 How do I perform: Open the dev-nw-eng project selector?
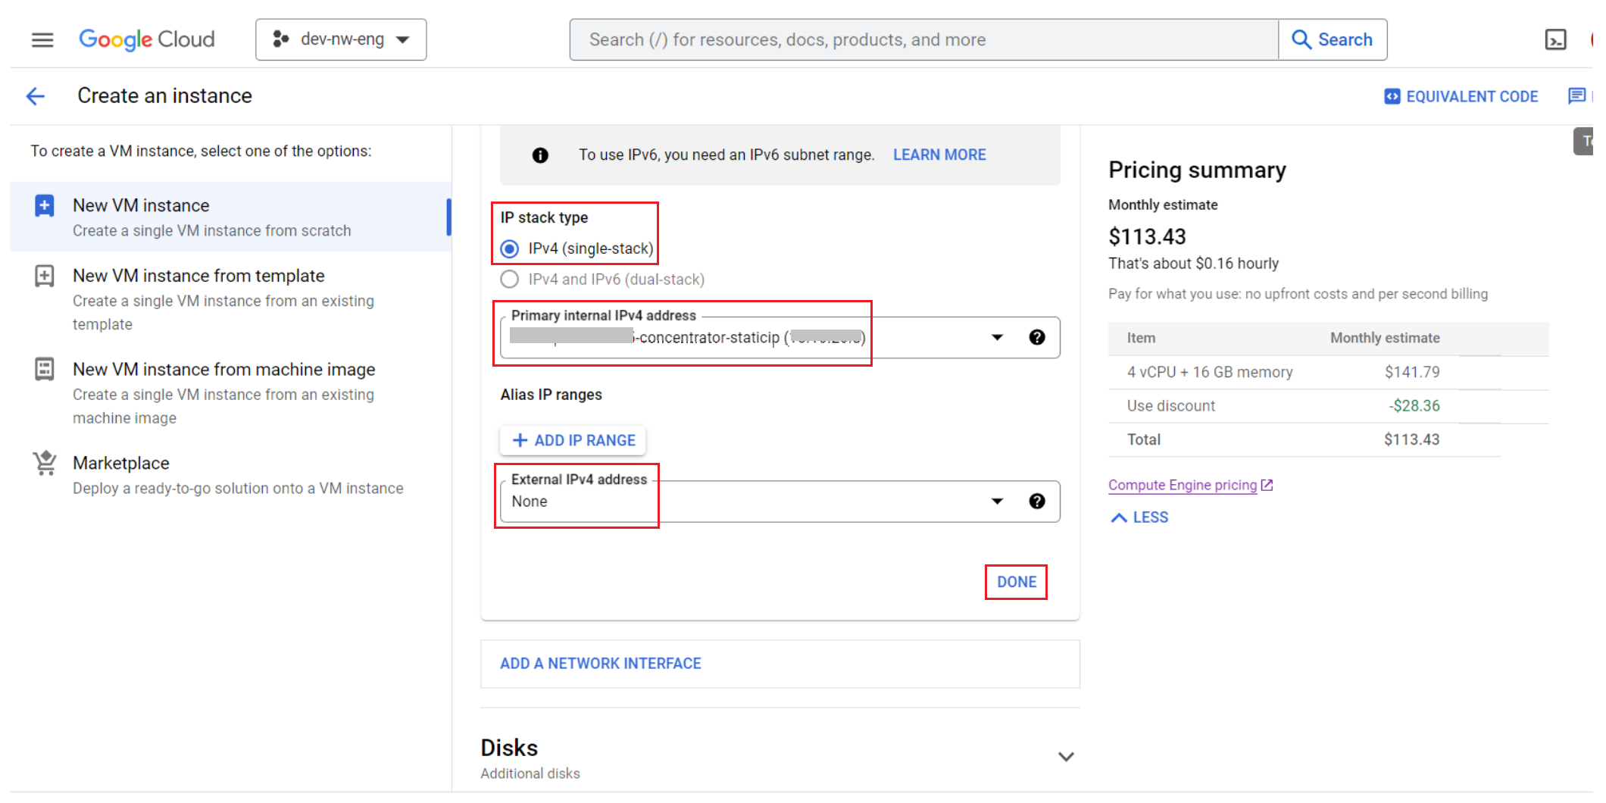tap(341, 39)
